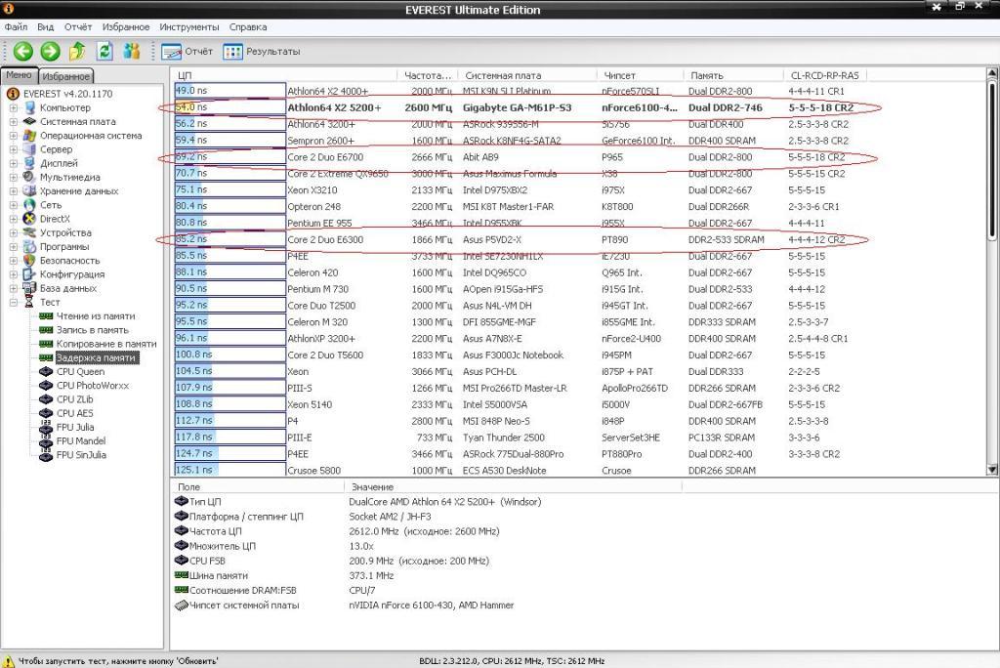
Task: Click the Безопасность security shield icon
Action: click(x=29, y=261)
